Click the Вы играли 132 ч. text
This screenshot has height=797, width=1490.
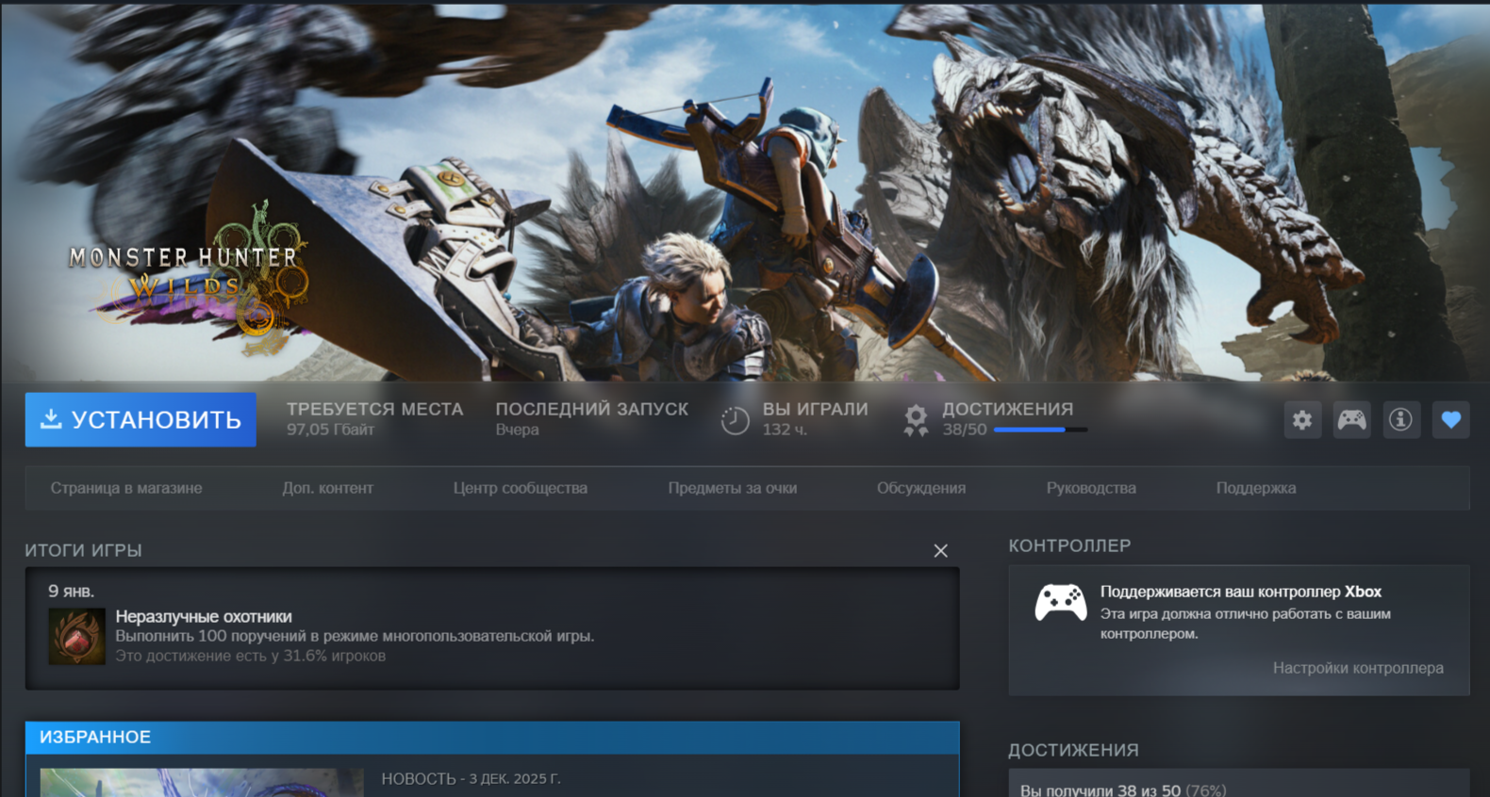point(816,419)
